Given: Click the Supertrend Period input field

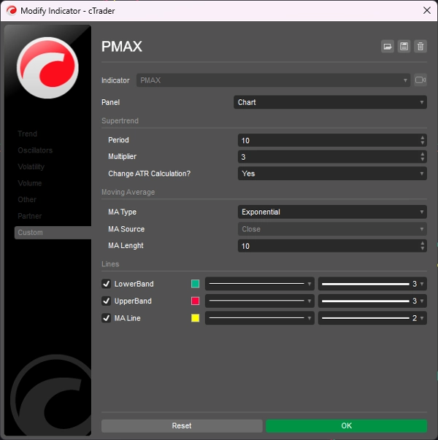Looking at the screenshot, I should 327,140.
